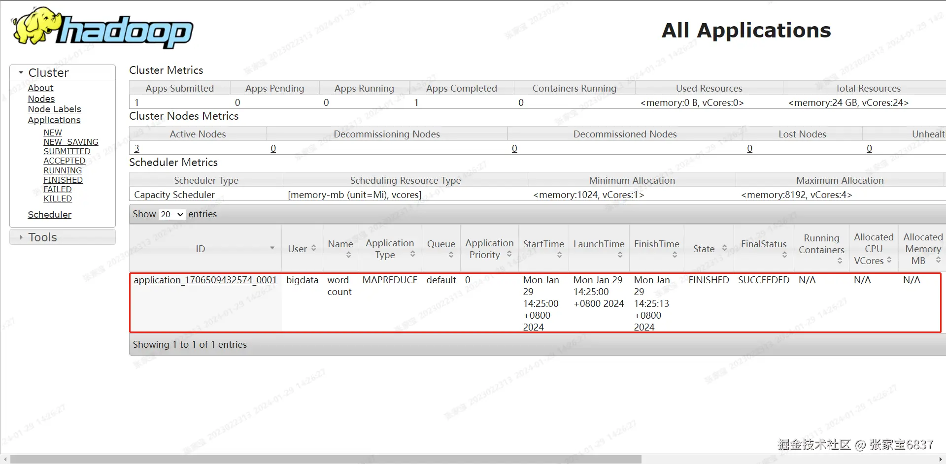Sort by FinishTime column icon
Image resolution: width=946 pixels, height=464 pixels.
tap(675, 255)
